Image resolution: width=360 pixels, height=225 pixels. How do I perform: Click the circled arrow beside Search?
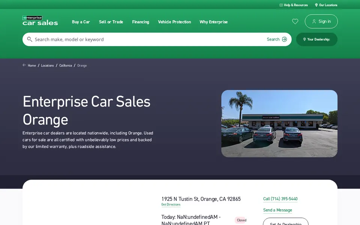click(x=285, y=39)
